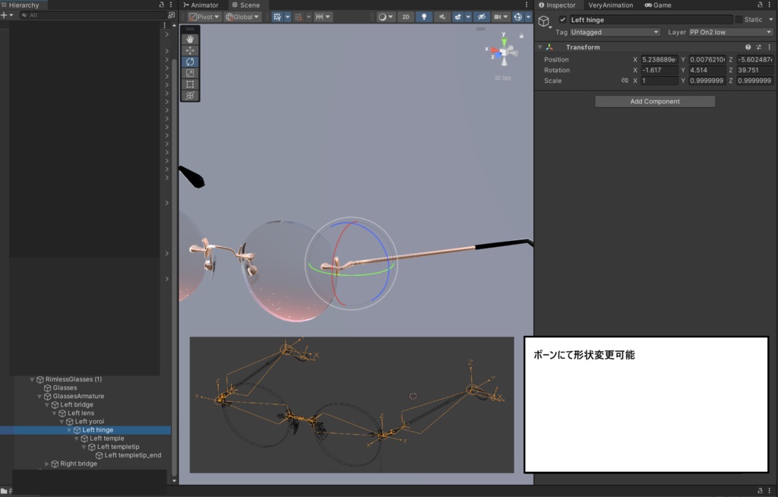Activate the Scale tool
778x497 pixels.
point(190,73)
